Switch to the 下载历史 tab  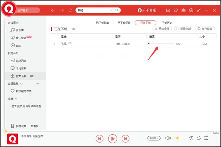click(167, 23)
